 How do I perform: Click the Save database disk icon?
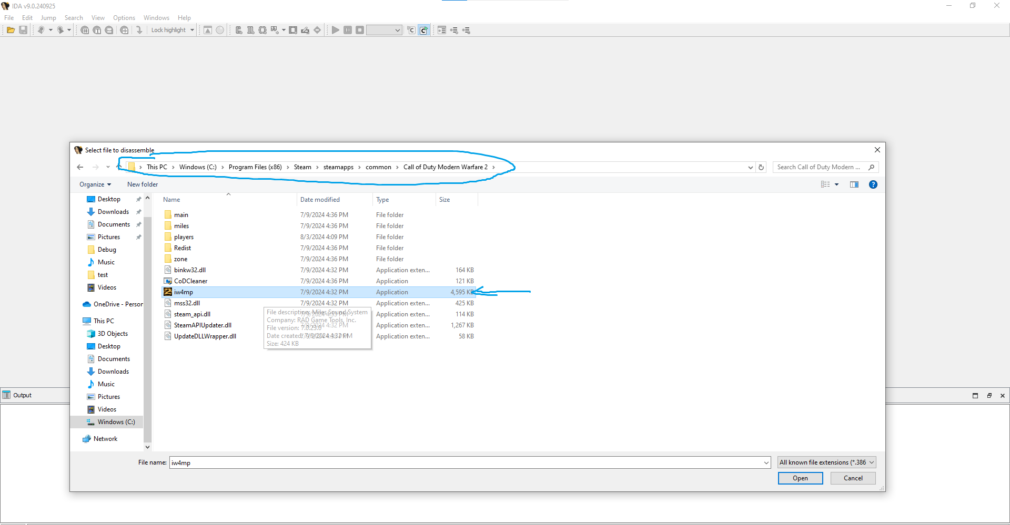click(23, 30)
